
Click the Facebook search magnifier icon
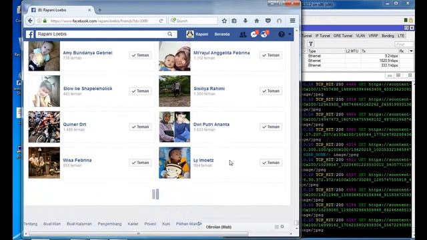pyautogui.click(x=170, y=34)
